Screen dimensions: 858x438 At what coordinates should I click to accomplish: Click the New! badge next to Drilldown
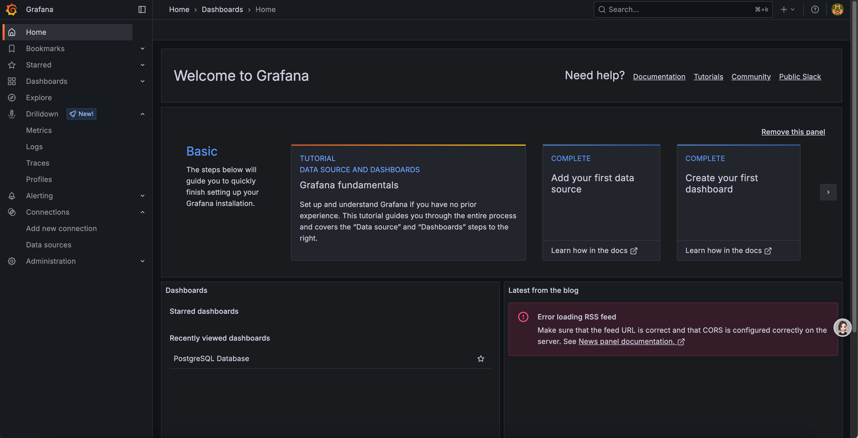pos(81,114)
